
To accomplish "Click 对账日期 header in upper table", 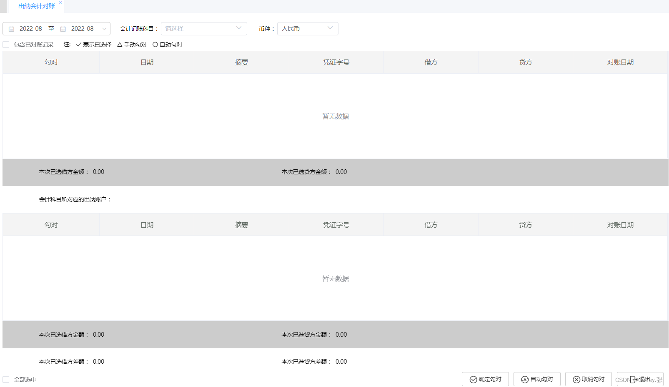I will click(x=620, y=62).
